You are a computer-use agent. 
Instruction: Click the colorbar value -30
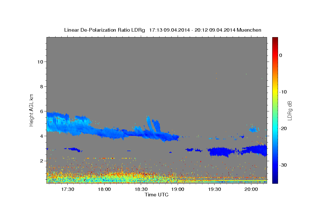[283, 165]
